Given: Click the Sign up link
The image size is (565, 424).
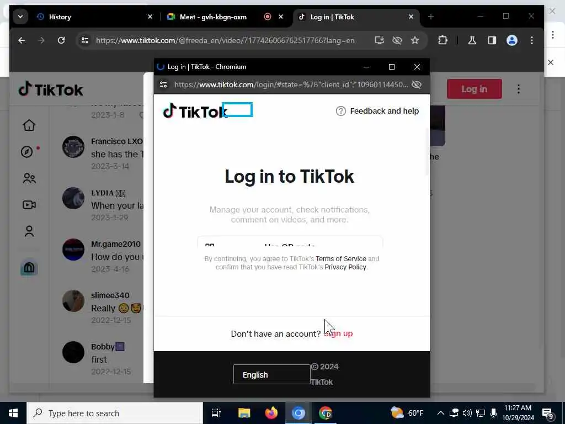Looking at the screenshot, I should [x=339, y=333].
